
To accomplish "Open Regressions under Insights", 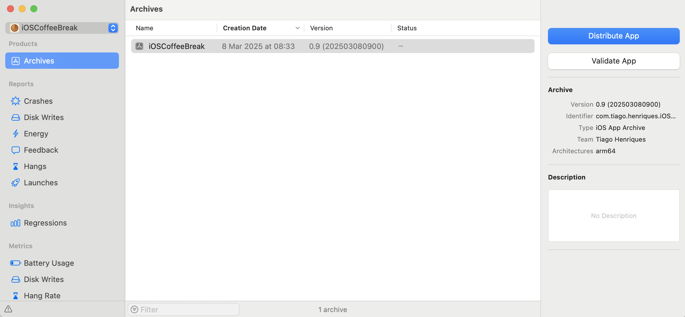I will pos(45,223).
